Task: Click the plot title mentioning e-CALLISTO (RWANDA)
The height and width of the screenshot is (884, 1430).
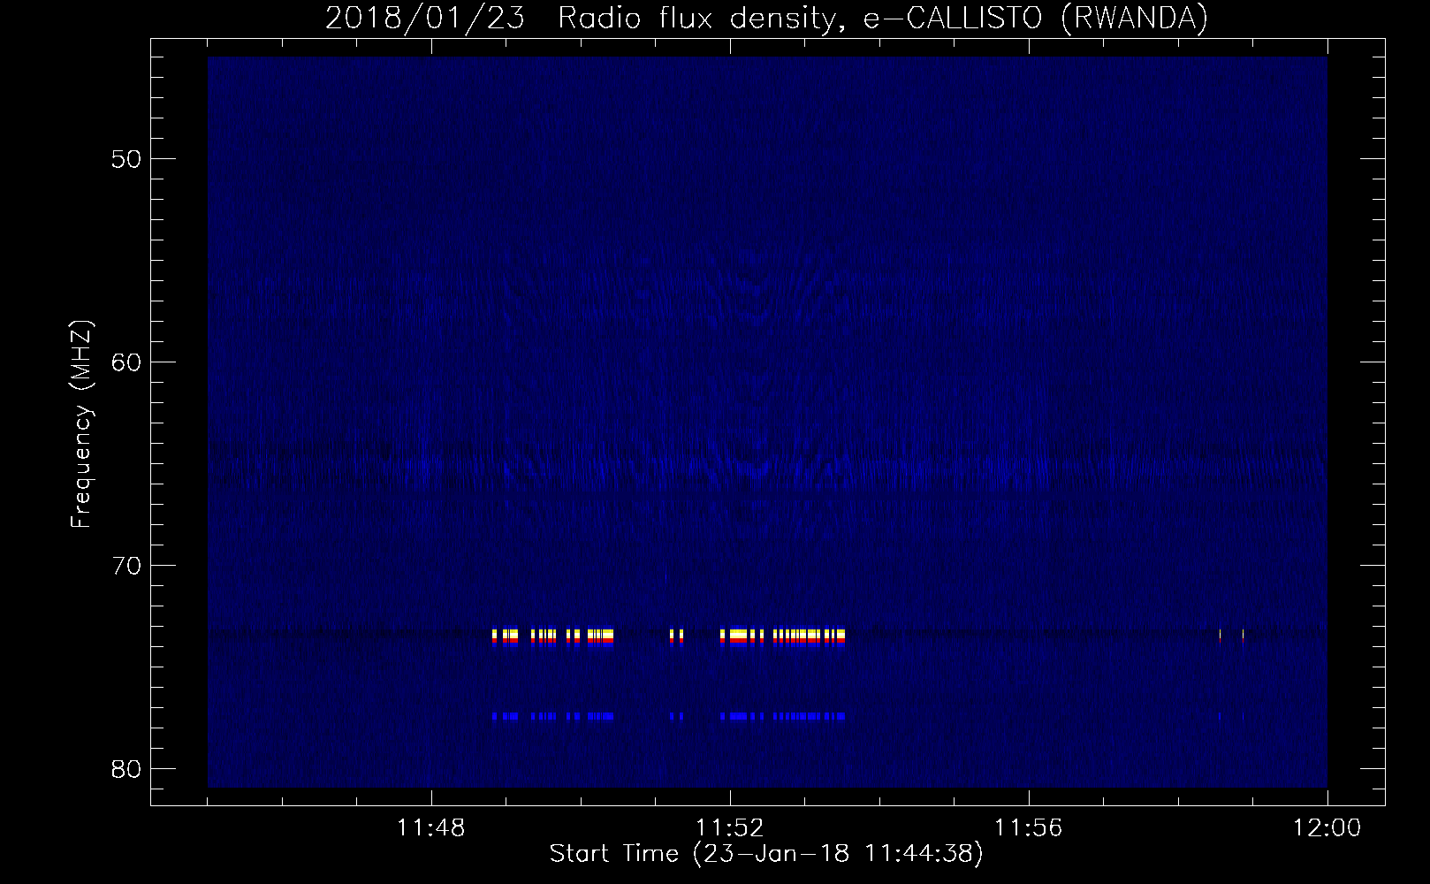Action: pyautogui.click(x=766, y=18)
